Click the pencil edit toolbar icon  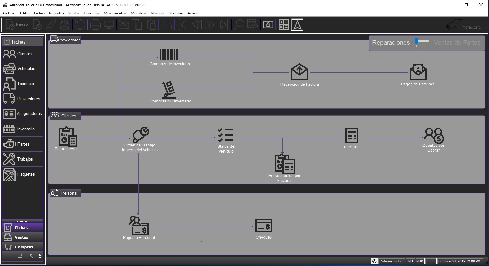tap(51, 24)
